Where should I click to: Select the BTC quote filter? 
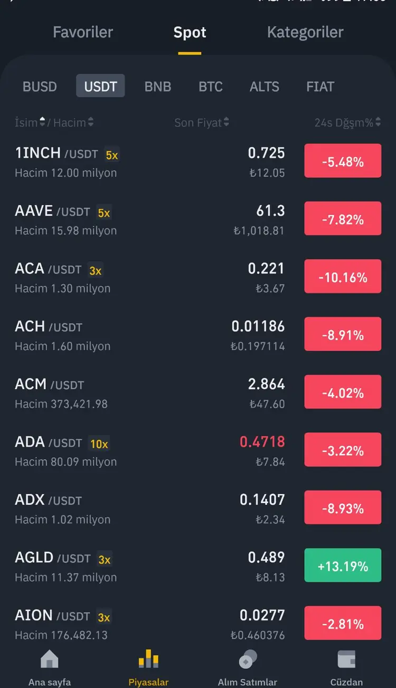pos(211,87)
